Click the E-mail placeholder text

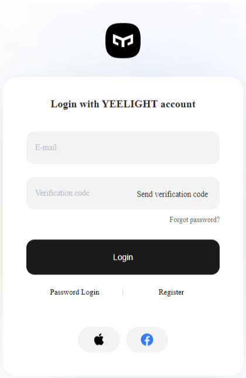click(x=46, y=147)
